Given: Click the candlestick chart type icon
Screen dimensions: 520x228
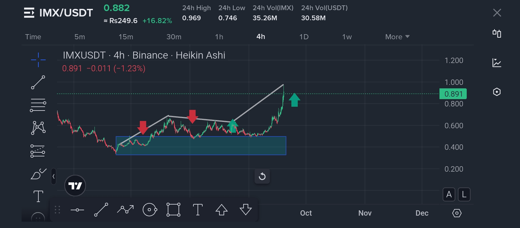Looking at the screenshot, I should coord(497,34).
